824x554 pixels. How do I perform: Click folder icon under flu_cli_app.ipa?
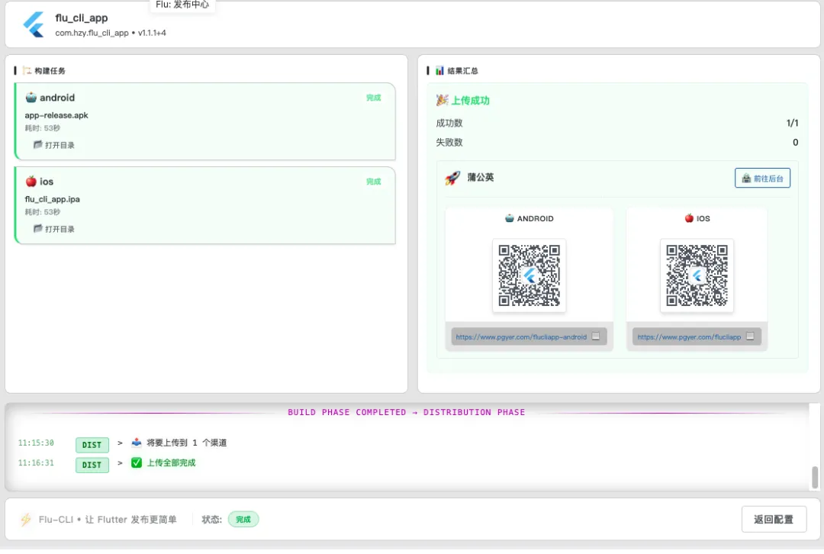click(38, 229)
